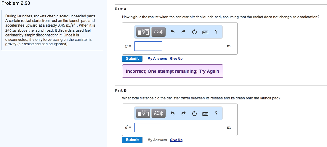Open math templates in Part B toolbar

pyautogui.click(x=143, y=113)
